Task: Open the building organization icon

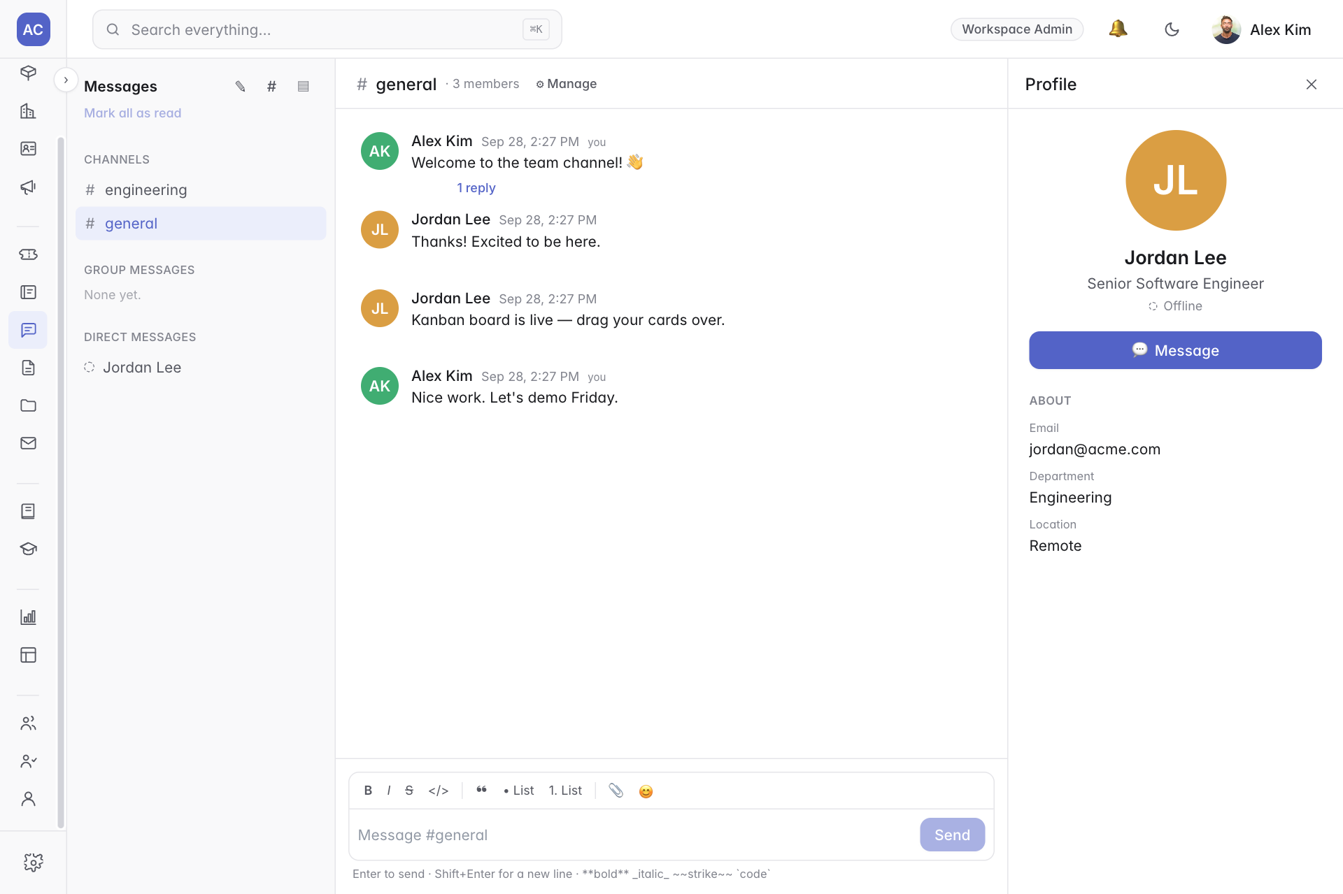Action: [x=28, y=111]
